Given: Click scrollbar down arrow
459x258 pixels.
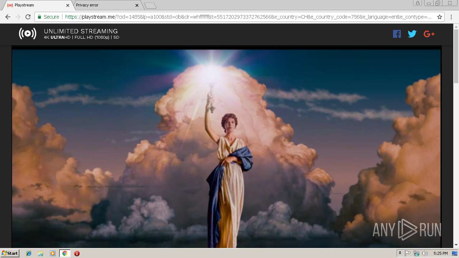Looking at the screenshot, I should point(456,245).
